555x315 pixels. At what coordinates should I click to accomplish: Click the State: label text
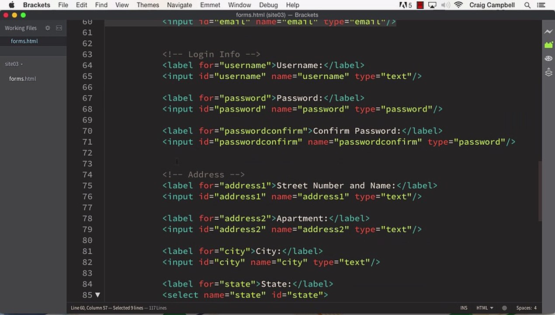click(276, 284)
